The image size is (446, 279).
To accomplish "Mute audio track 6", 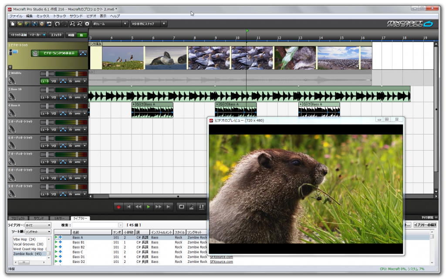I will [x=44, y=146].
